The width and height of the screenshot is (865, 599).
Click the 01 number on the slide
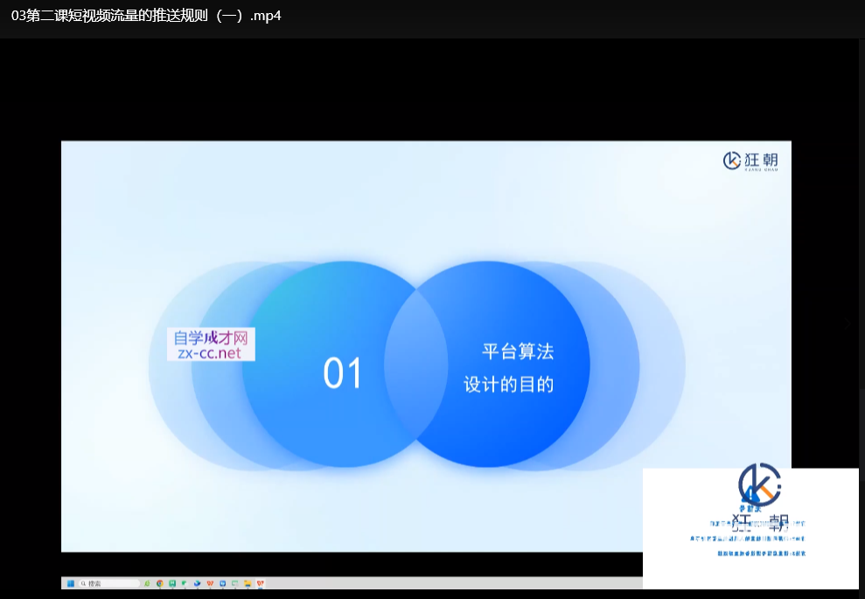pos(342,373)
